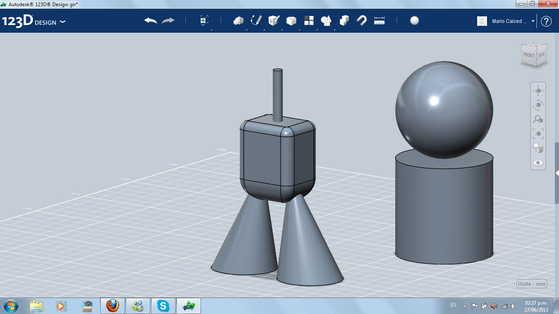Click the FRONT face of the view cube

(529, 55)
